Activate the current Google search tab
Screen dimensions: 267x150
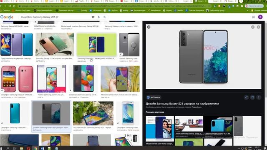coord(201,1)
